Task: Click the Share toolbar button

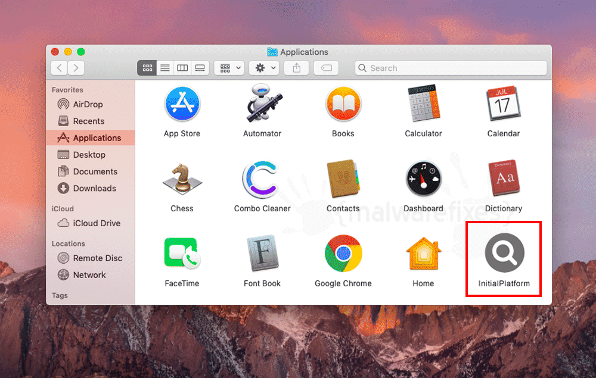Action: [296, 68]
